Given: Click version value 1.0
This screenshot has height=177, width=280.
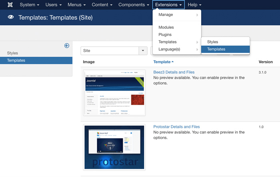Looking at the screenshot, I should (261, 127).
